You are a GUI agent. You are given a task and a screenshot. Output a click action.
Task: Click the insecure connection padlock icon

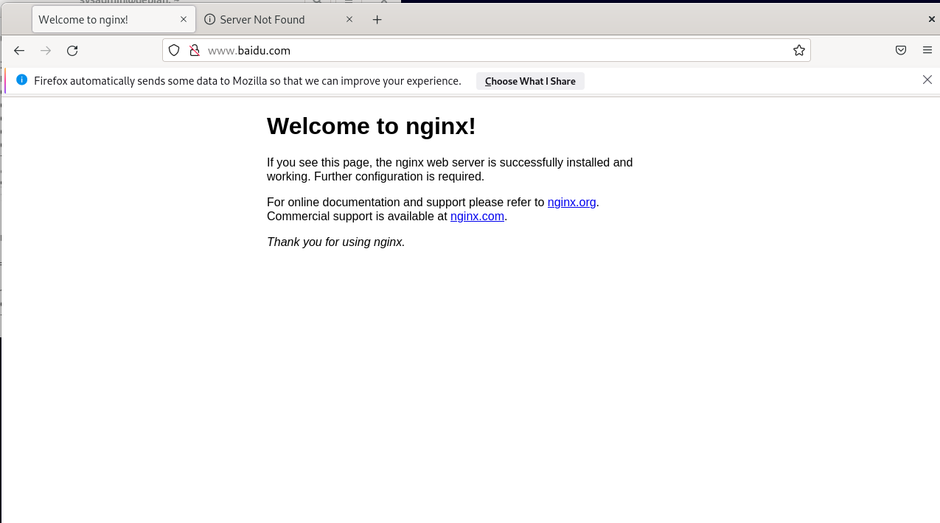195,50
